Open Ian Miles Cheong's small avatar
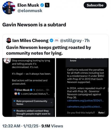Screen dimensions: 111x130 pos(9,40)
